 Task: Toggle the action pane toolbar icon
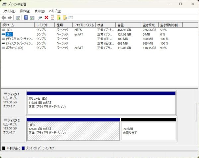pyautogui.click(x=32, y=18)
